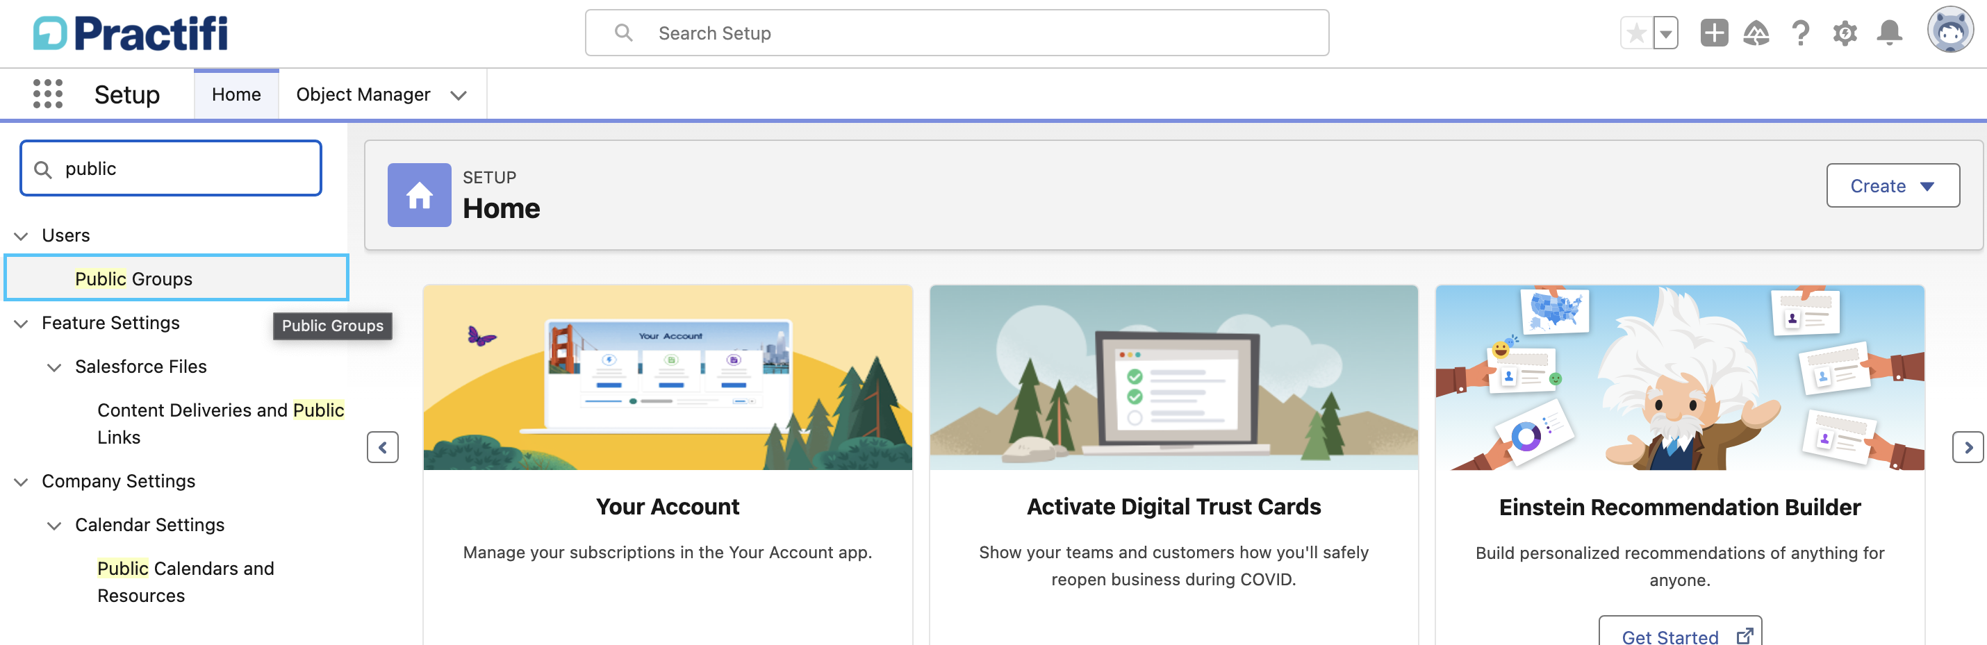Collapse the Calendar Settings chevron
The image size is (1987, 645).
tap(54, 526)
